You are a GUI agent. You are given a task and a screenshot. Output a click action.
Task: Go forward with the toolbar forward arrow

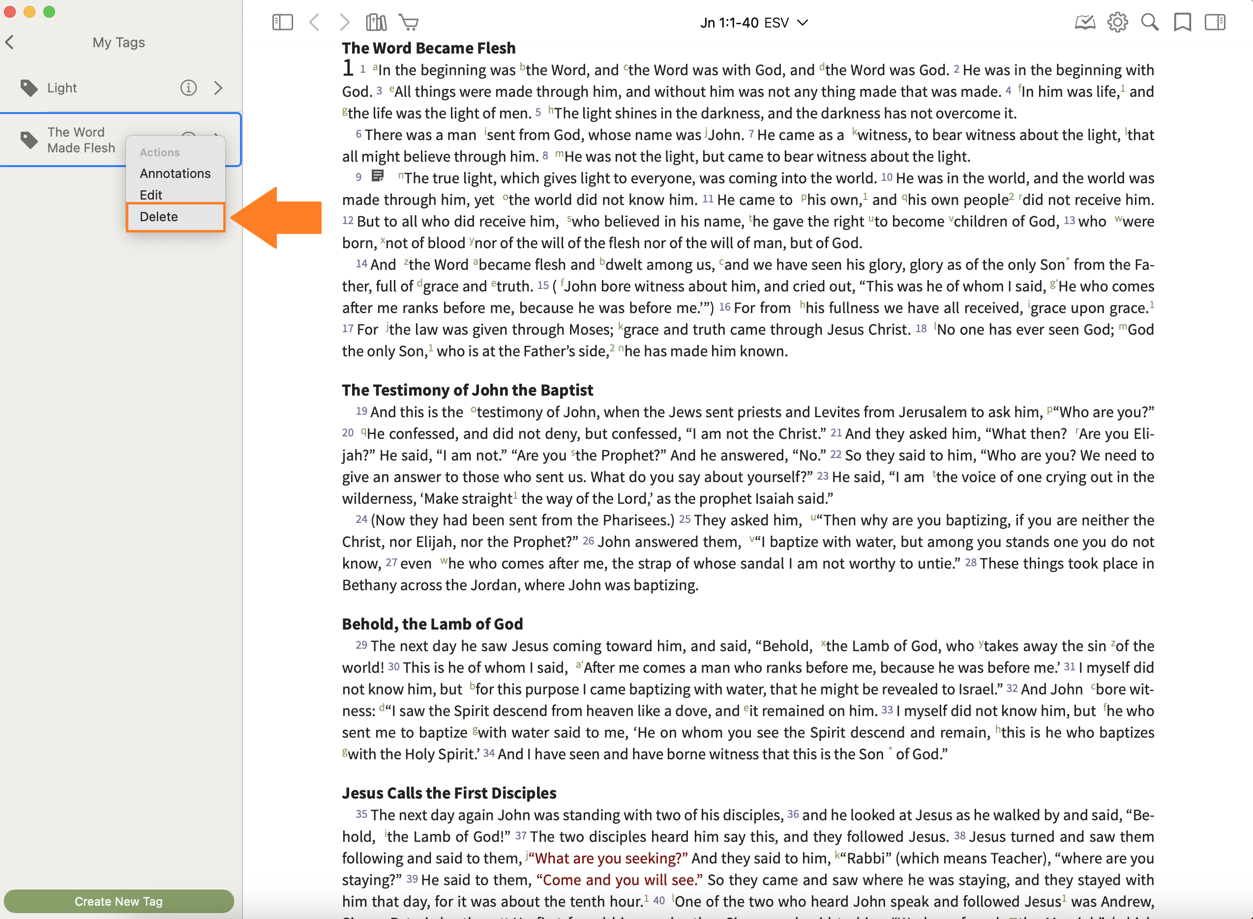(x=345, y=22)
